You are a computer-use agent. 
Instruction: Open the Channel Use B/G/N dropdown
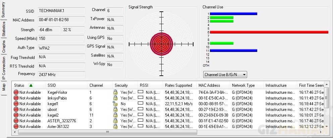pyautogui.click(x=225, y=74)
